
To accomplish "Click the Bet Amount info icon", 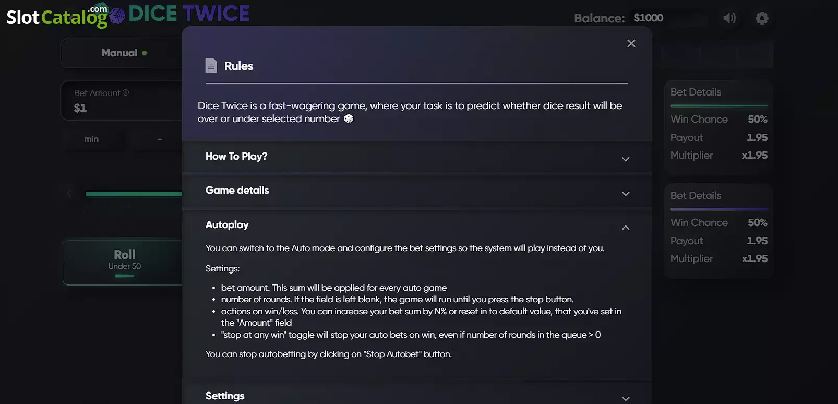I will point(126,92).
